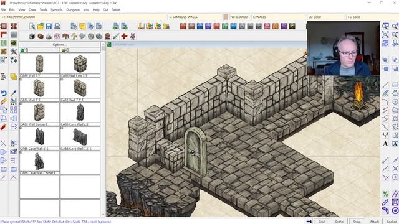Viewport: 399px width, 224px height.
Task: Click the Options... button in symbol panel
Action: (x=60, y=44)
